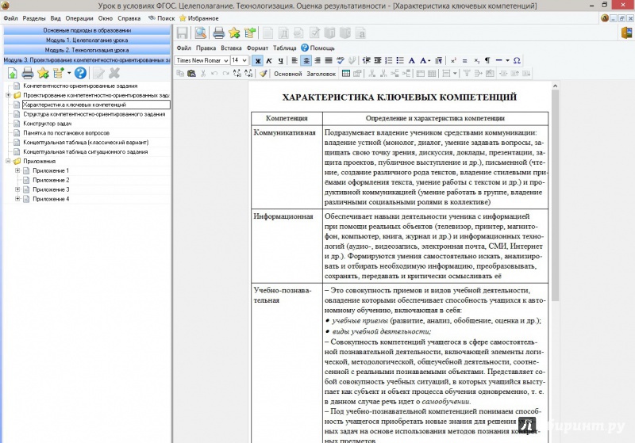Viewport: 635px width, 443px height.
Task: Select Конструктор задач in tree
Action: (x=48, y=124)
